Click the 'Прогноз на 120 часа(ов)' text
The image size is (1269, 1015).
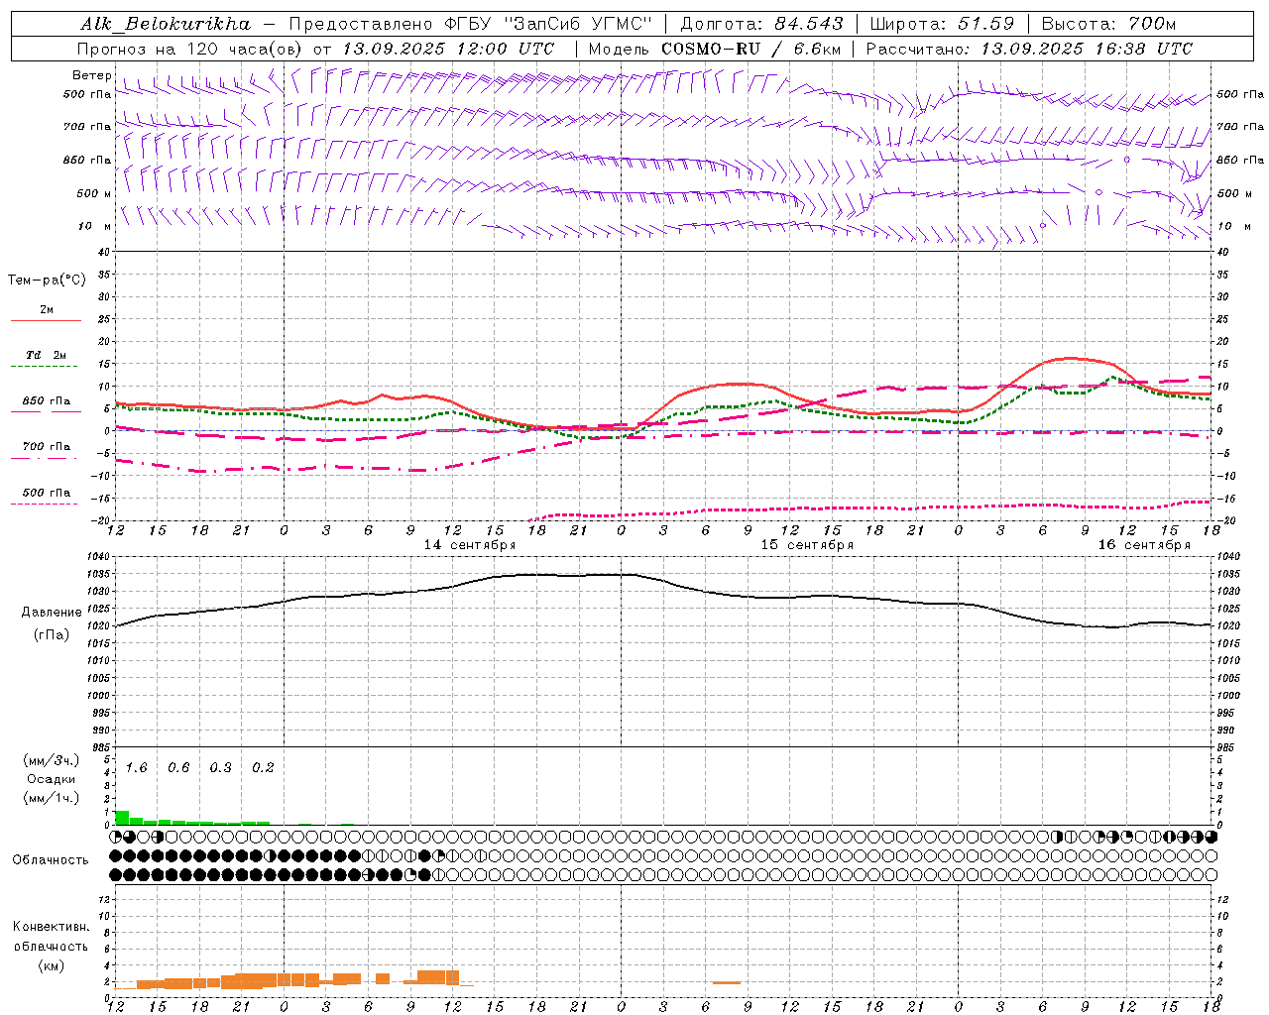191,49
